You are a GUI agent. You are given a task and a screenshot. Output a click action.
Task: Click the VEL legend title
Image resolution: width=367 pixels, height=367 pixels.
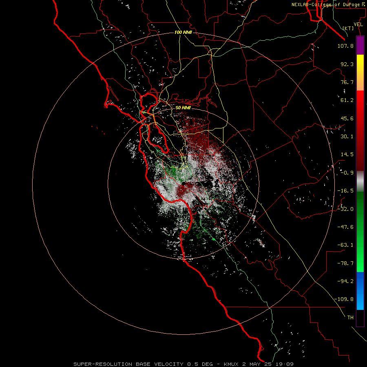[358, 24]
